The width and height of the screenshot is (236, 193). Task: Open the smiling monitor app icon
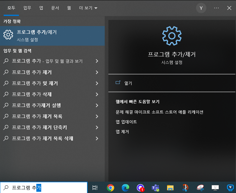tap(215, 188)
